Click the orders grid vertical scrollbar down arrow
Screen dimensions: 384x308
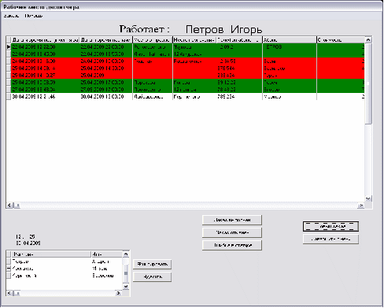point(368,199)
